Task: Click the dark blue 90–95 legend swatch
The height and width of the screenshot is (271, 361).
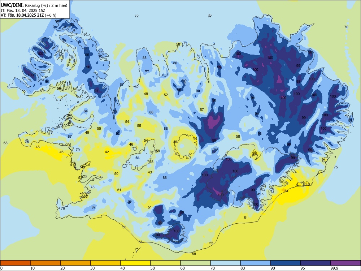Action: pos(286,263)
